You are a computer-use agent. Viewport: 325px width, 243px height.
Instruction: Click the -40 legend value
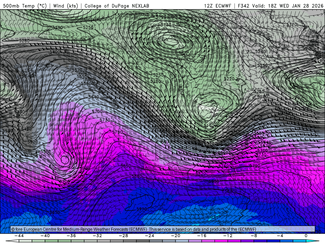click(x=45, y=236)
